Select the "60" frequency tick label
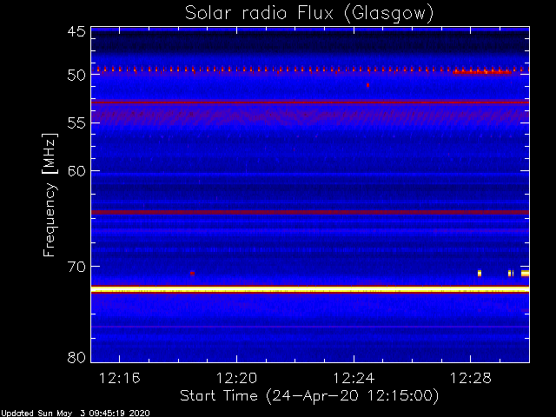 click(x=76, y=171)
